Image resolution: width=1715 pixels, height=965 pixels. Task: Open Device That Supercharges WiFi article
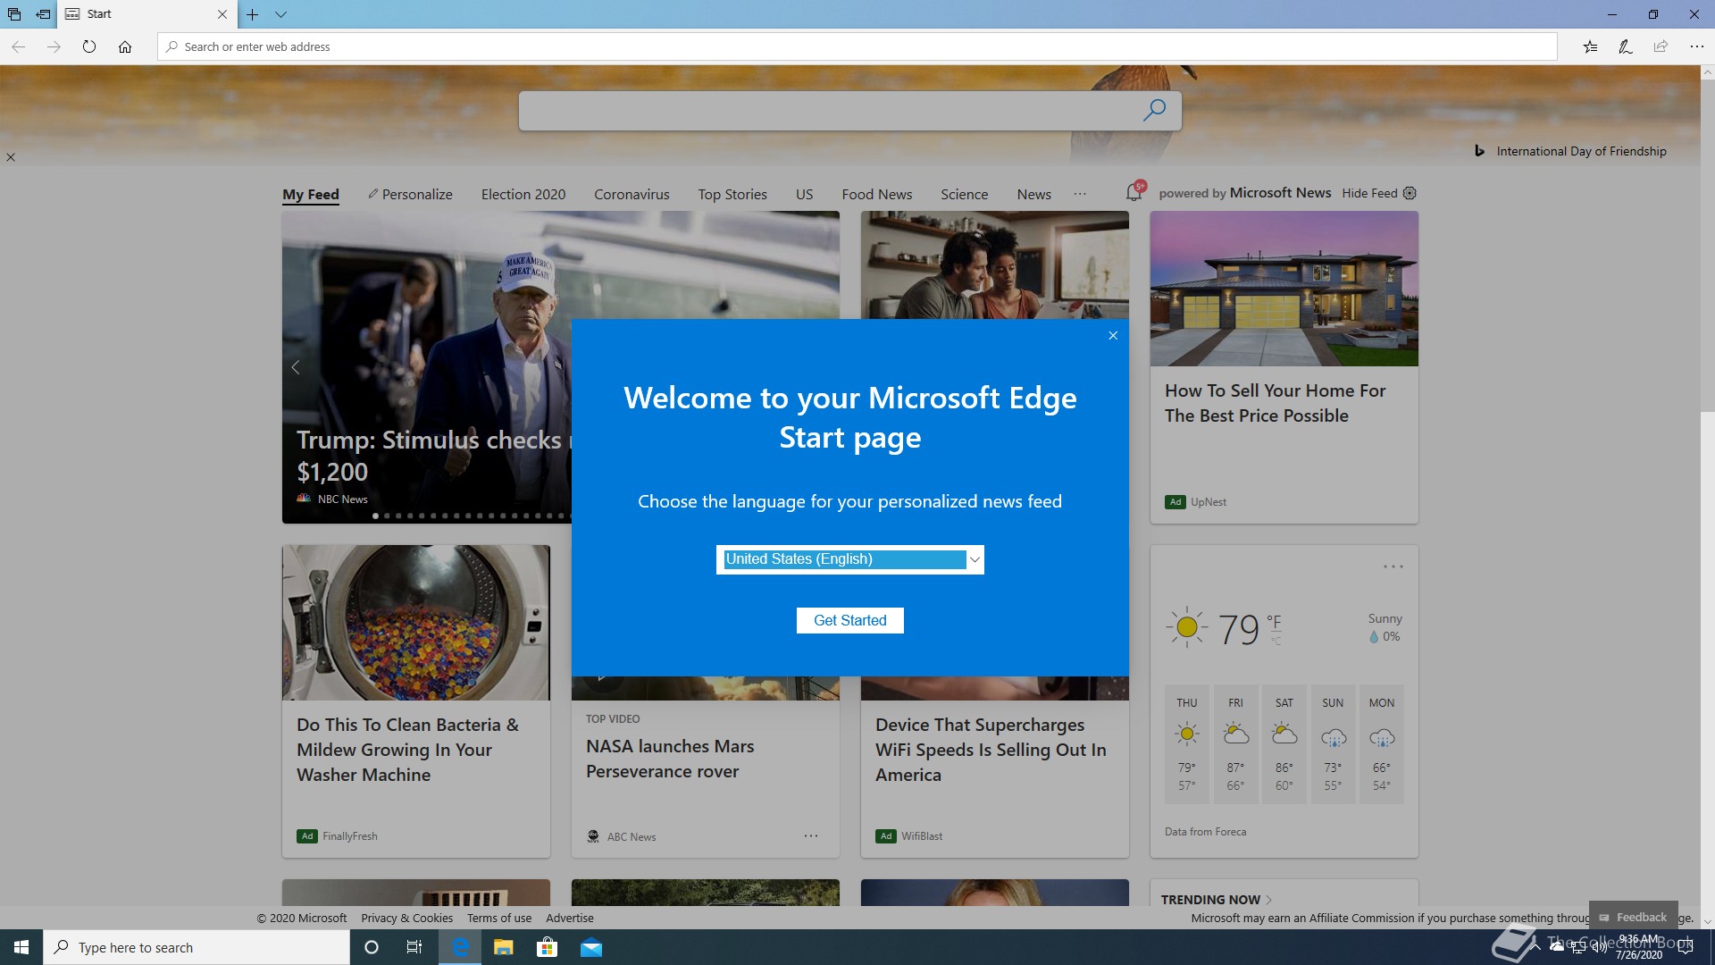(991, 750)
